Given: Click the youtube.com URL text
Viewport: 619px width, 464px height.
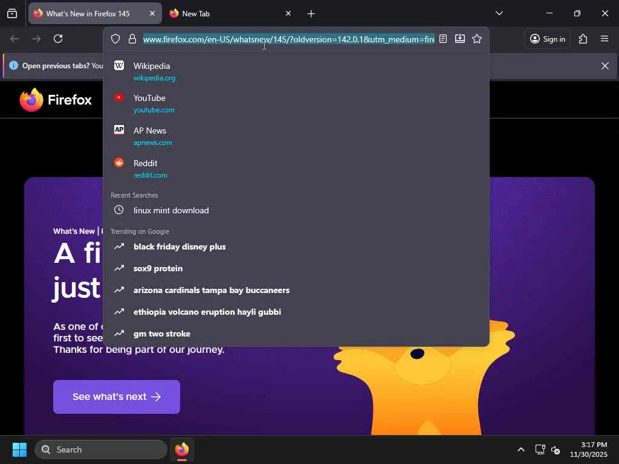Looking at the screenshot, I should point(154,110).
